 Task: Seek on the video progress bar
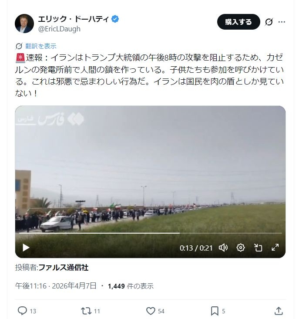coord(150,233)
